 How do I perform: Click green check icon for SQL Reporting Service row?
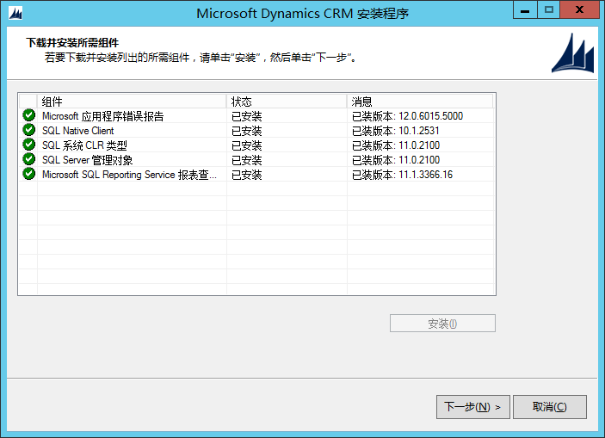coord(29,174)
